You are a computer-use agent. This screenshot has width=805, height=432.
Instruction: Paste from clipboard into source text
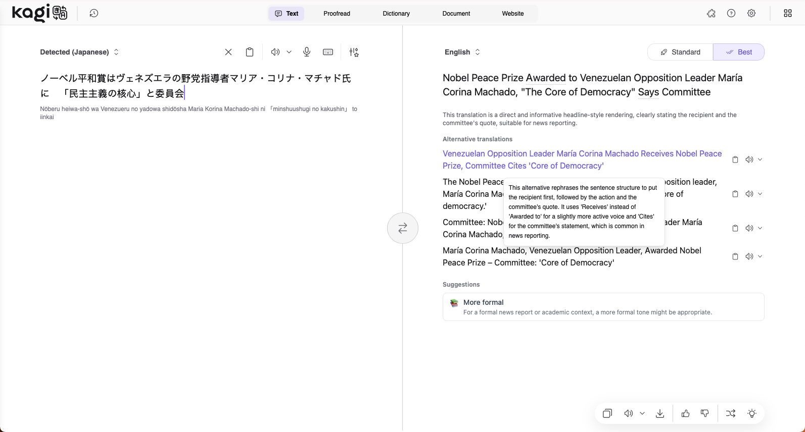pos(250,52)
